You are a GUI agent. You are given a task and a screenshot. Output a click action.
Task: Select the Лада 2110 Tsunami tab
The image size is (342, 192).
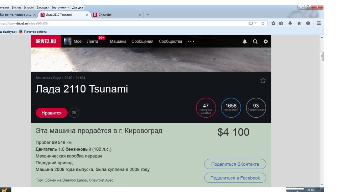point(64,15)
